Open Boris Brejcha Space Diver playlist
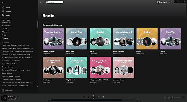Screen dimensions: 187x102 pos(11,61)
